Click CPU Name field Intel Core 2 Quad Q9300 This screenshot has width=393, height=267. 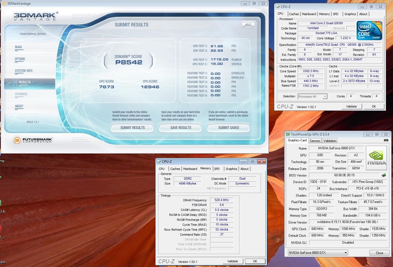[326, 23]
